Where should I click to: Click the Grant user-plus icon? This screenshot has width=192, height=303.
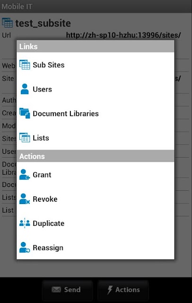click(25, 175)
